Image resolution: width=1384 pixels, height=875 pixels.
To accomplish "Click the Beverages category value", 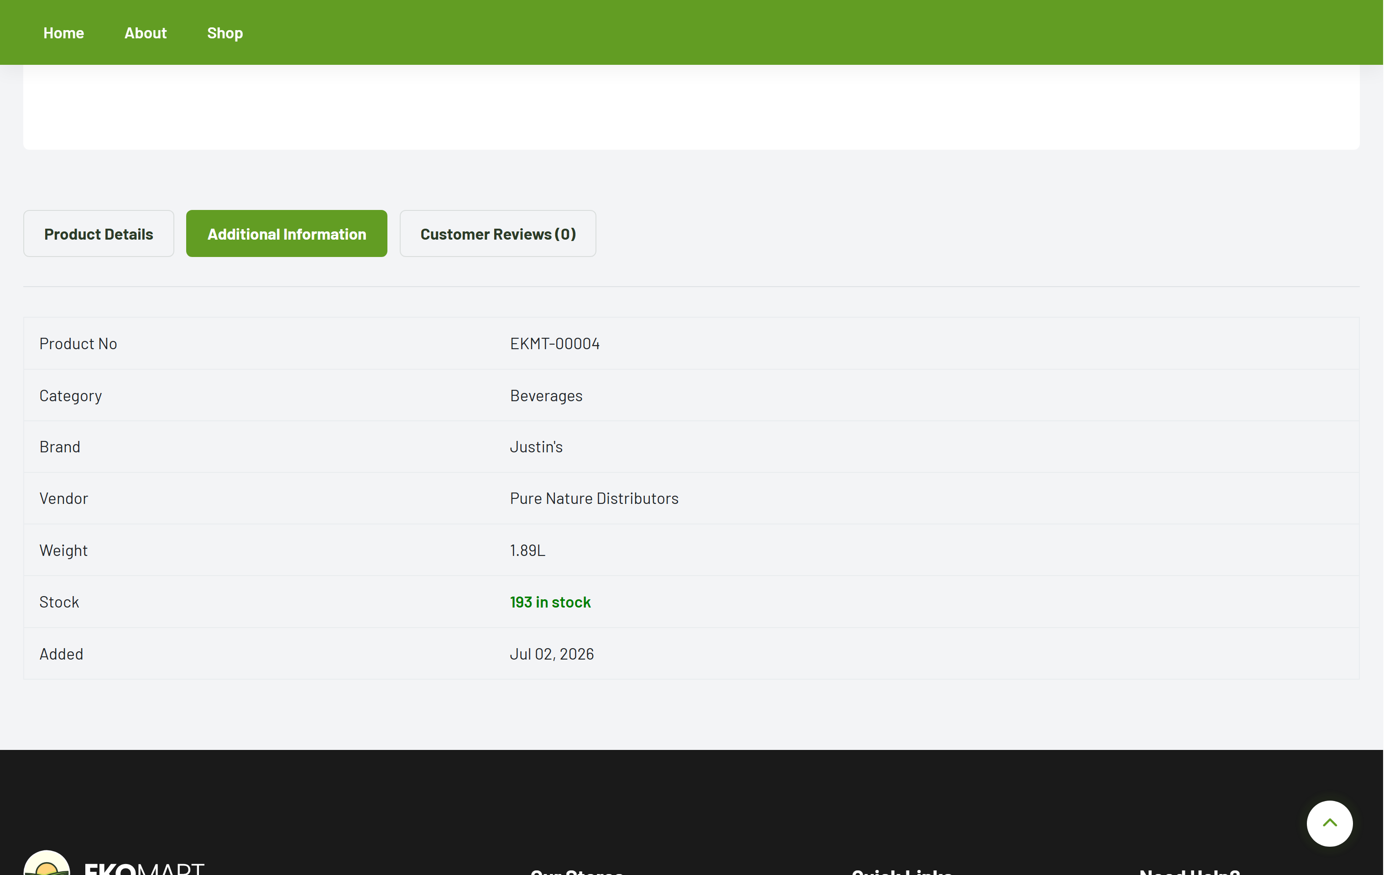I will 546,396.
